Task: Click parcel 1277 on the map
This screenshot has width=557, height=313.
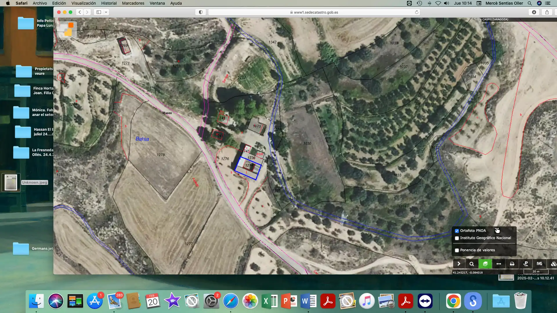Action: [x=189, y=244]
